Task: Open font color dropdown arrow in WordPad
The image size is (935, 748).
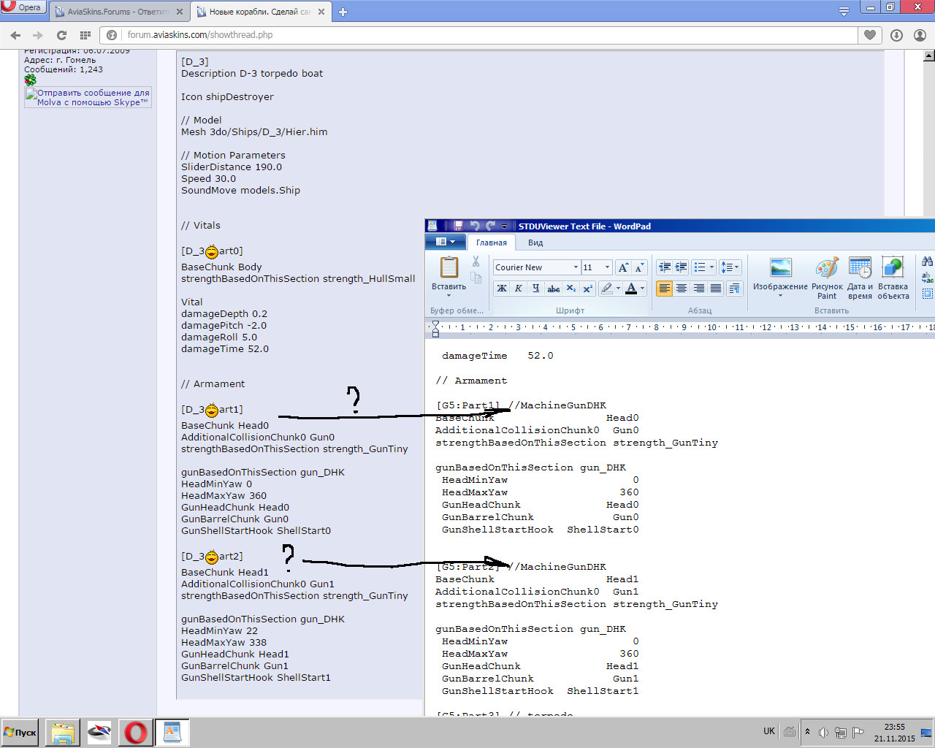Action: click(642, 289)
